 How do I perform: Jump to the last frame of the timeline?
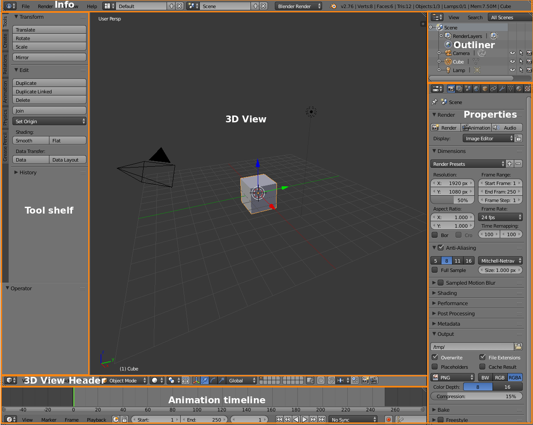(322, 419)
